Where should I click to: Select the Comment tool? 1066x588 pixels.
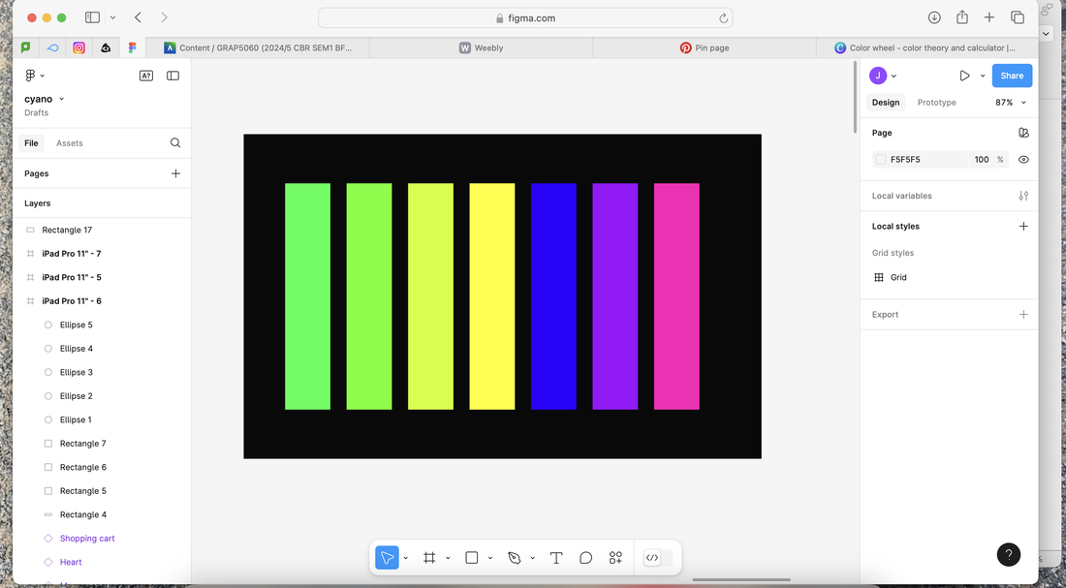(585, 557)
